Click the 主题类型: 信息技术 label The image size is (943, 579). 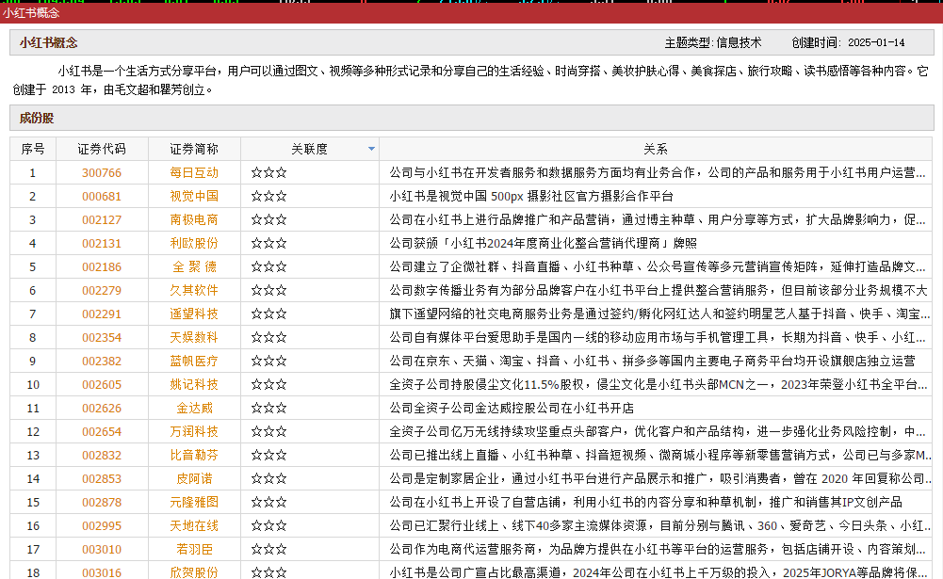coord(712,42)
